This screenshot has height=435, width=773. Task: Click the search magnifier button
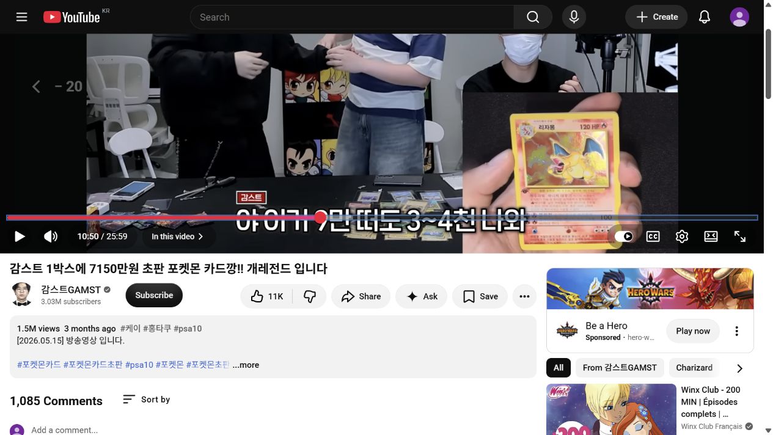click(533, 17)
